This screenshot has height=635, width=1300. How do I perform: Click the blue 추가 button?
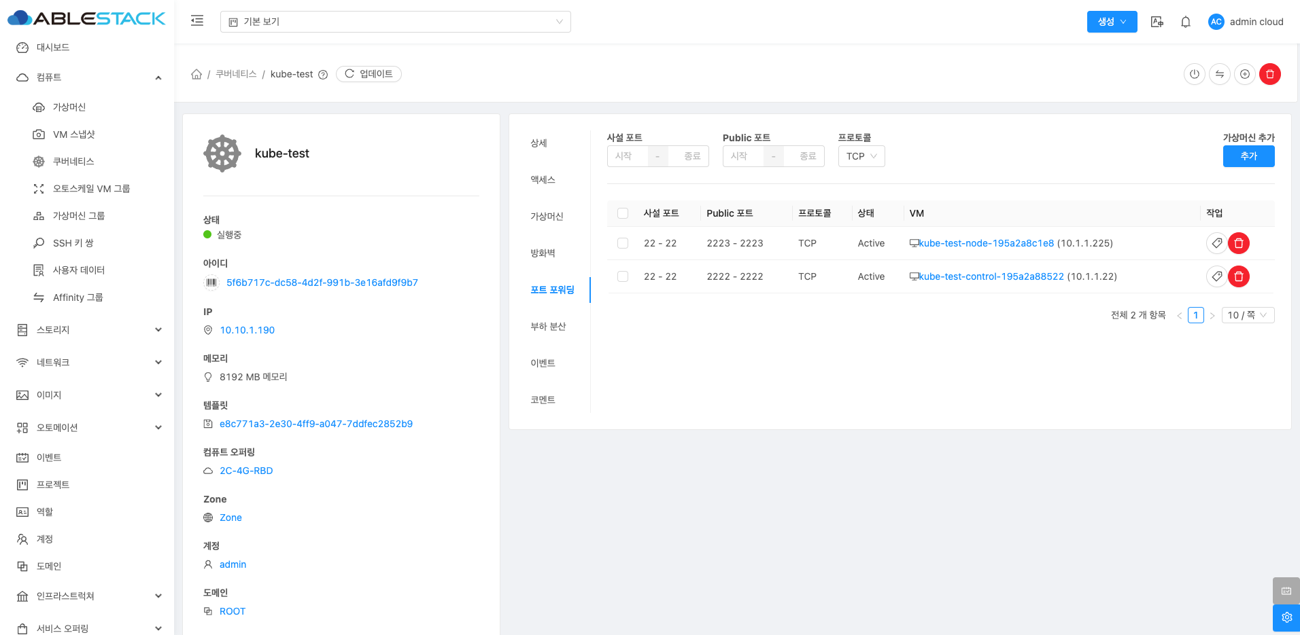[x=1248, y=156]
